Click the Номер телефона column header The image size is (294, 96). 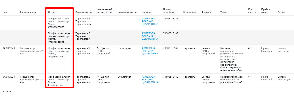point(169,11)
